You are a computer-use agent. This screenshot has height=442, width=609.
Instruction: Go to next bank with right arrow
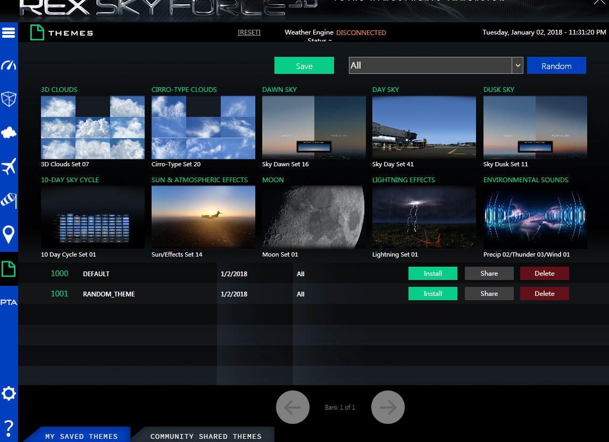[388, 407]
